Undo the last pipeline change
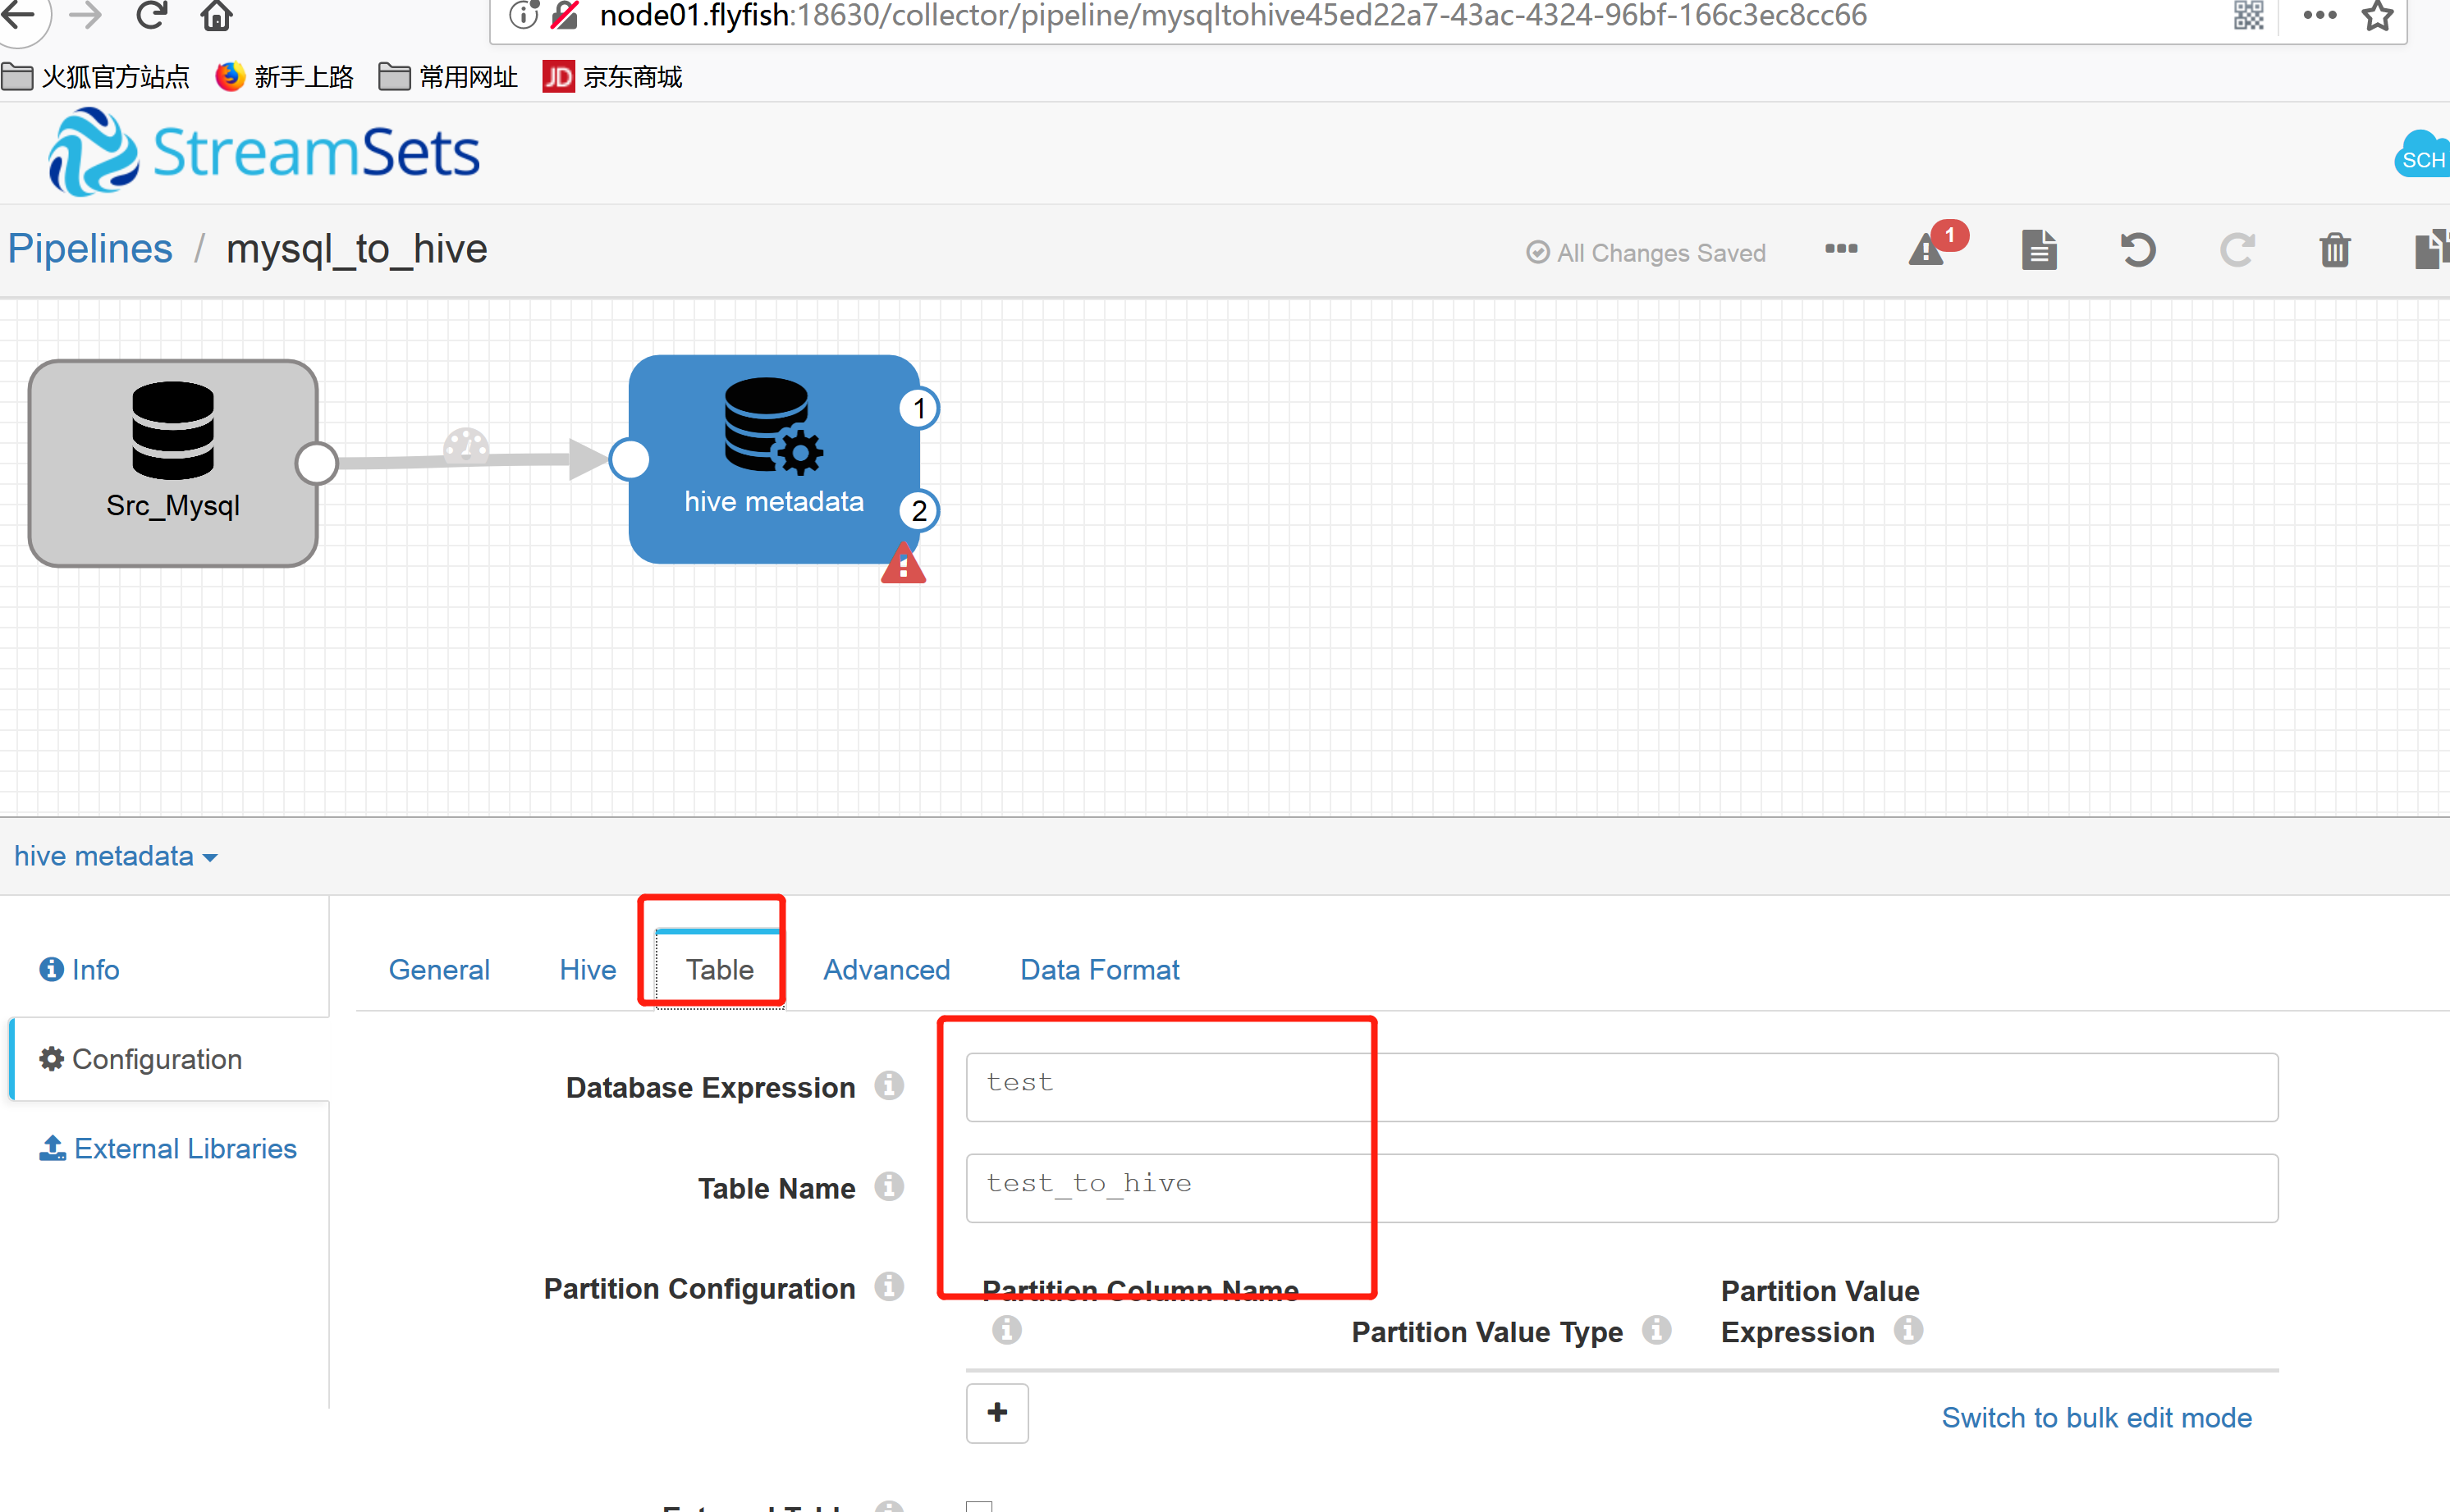This screenshot has width=2450, height=1512. tap(2136, 250)
